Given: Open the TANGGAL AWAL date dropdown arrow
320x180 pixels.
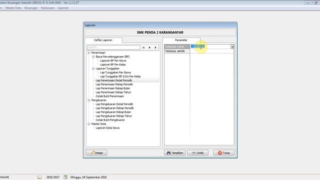Looking at the screenshot, I should [232, 46].
